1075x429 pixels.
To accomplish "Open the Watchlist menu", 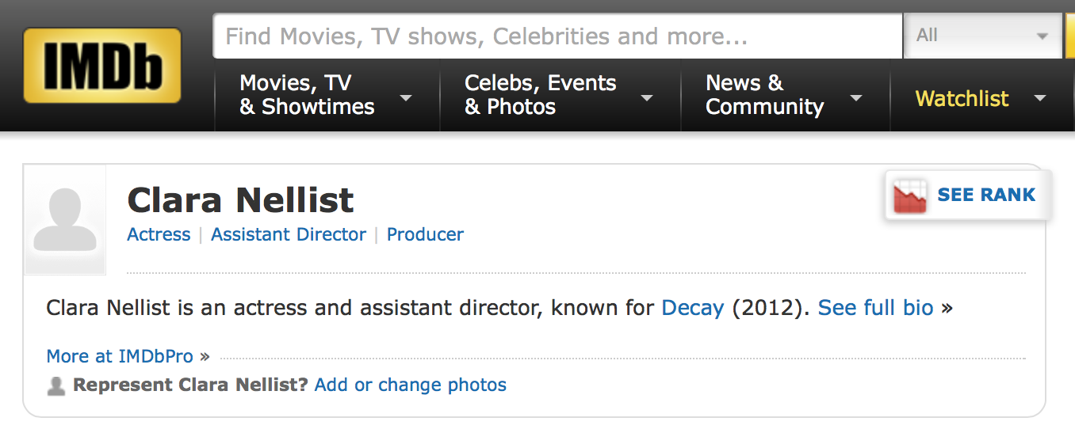I will click(962, 99).
